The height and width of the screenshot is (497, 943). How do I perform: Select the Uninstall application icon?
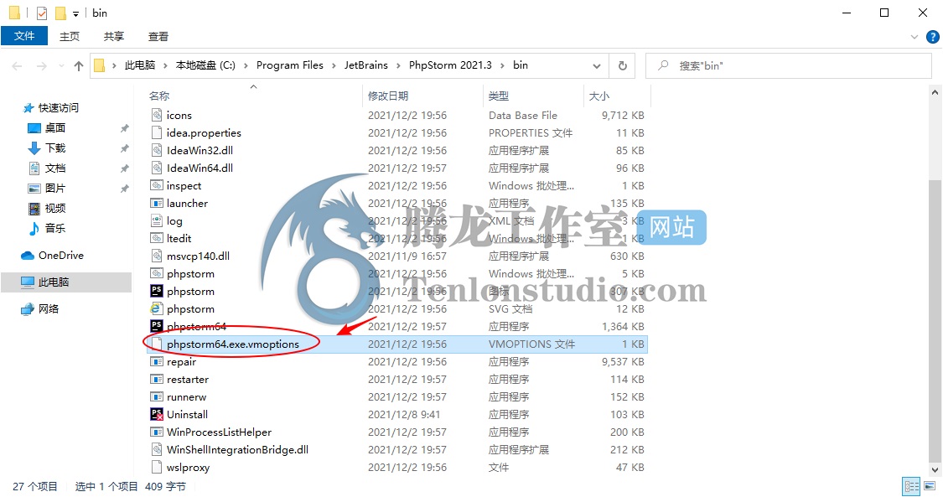(157, 415)
